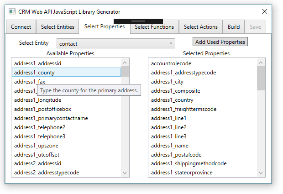
Task: Select address1_stateorprovince in Selected Properties
Action: tap(203, 173)
